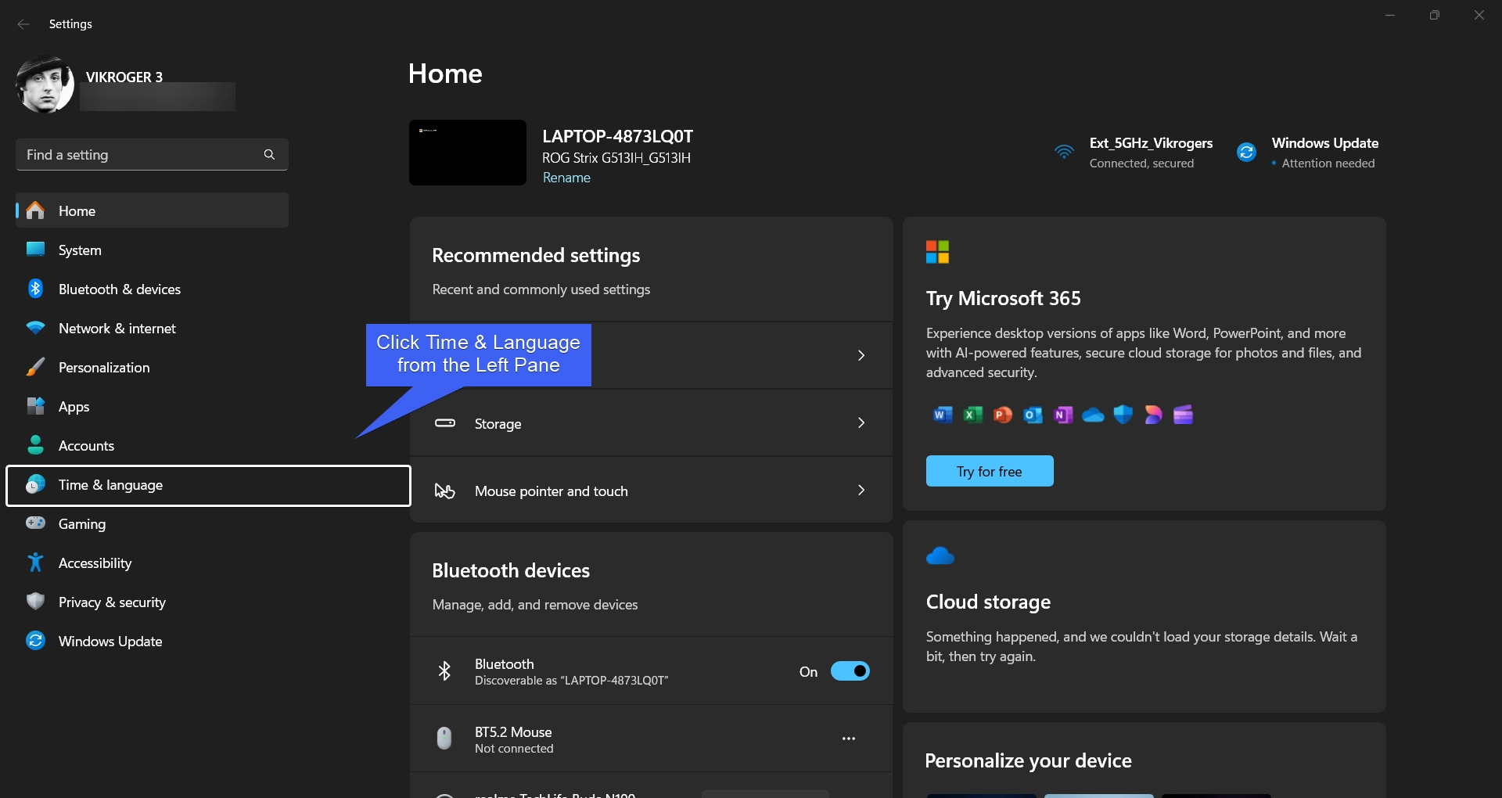
Task: Expand the Storage settings chevron
Action: point(861,423)
